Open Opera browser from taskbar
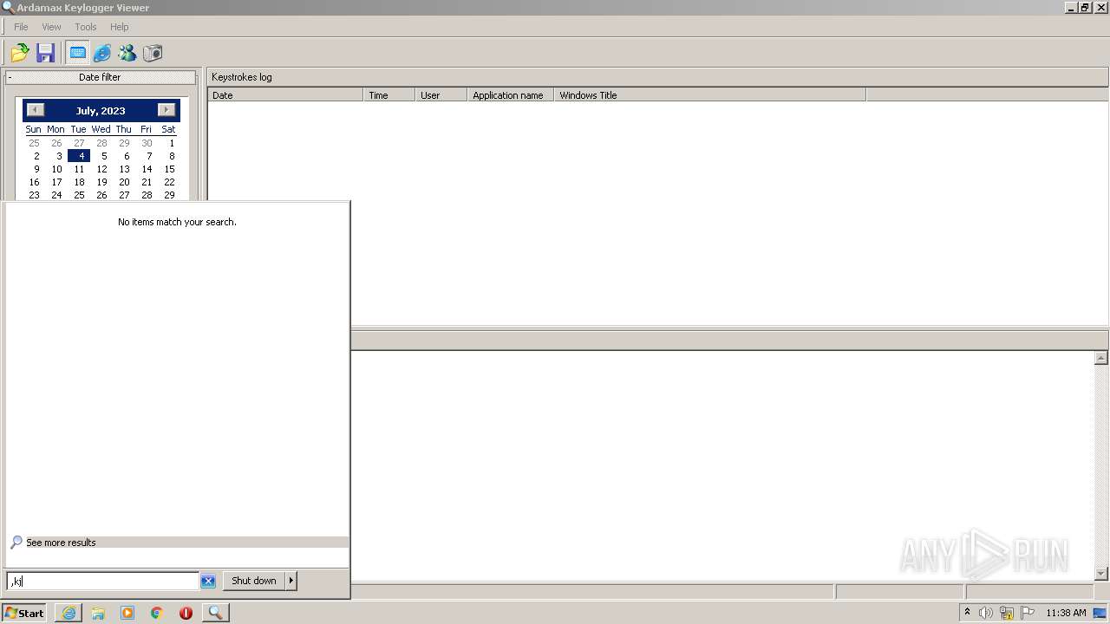This screenshot has height=624, width=1110. pos(186,613)
